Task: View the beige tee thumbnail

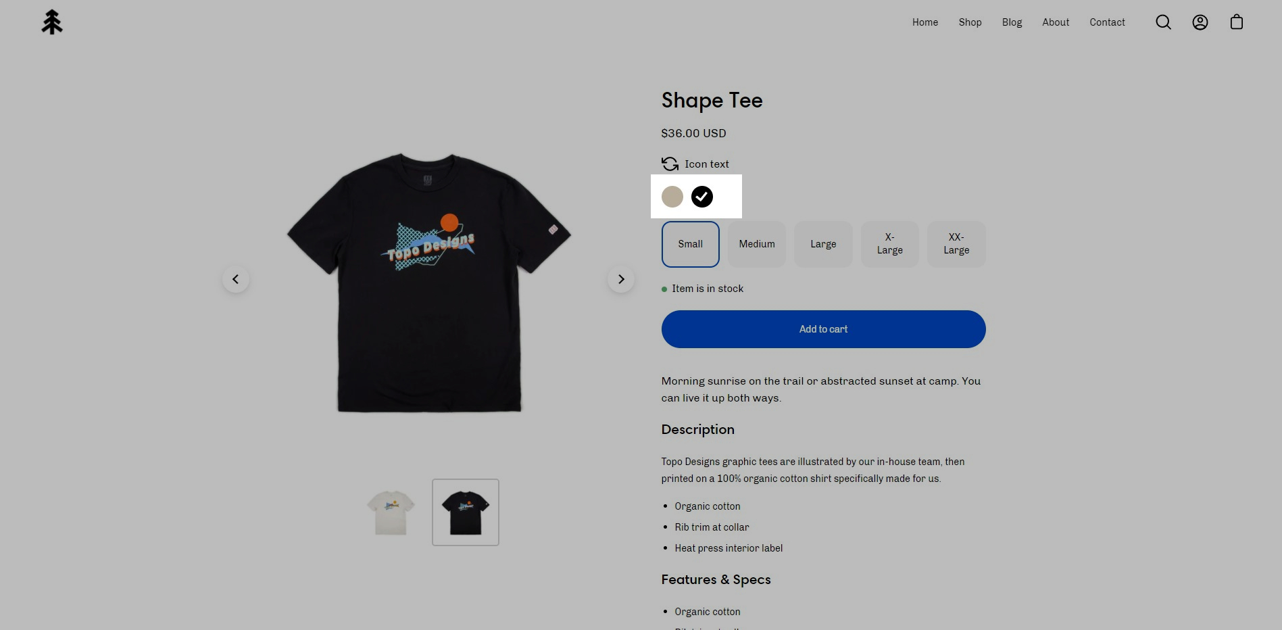Action: click(x=391, y=512)
